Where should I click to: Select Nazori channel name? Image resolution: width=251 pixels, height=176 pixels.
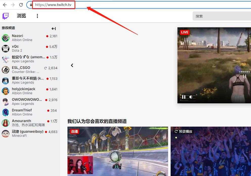click(17, 36)
